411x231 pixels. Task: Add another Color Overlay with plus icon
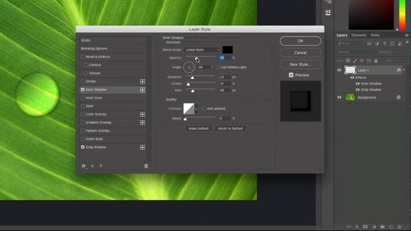point(143,114)
